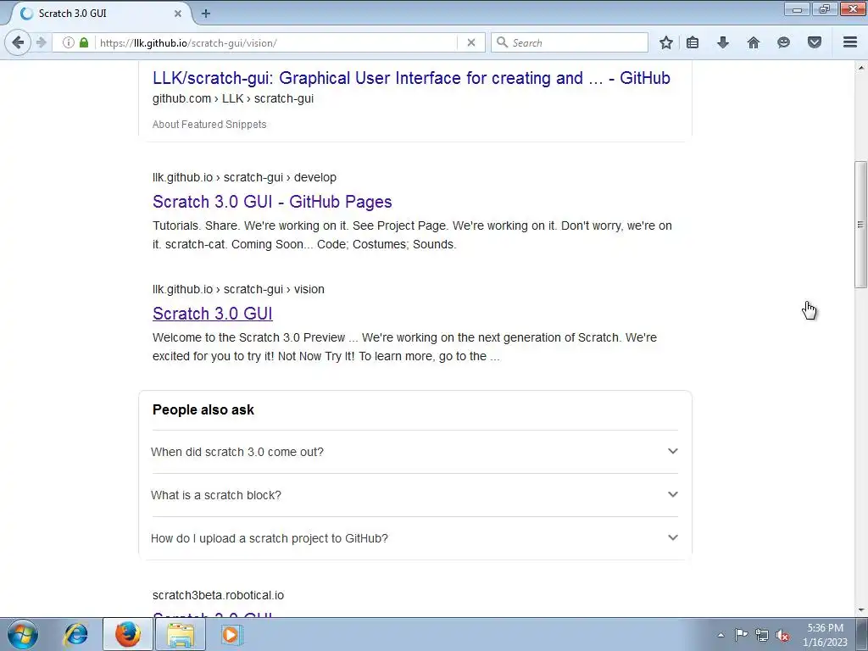Viewport: 868px width, 651px height.
Task: Bookmark this page with the star icon
Action: click(x=666, y=42)
